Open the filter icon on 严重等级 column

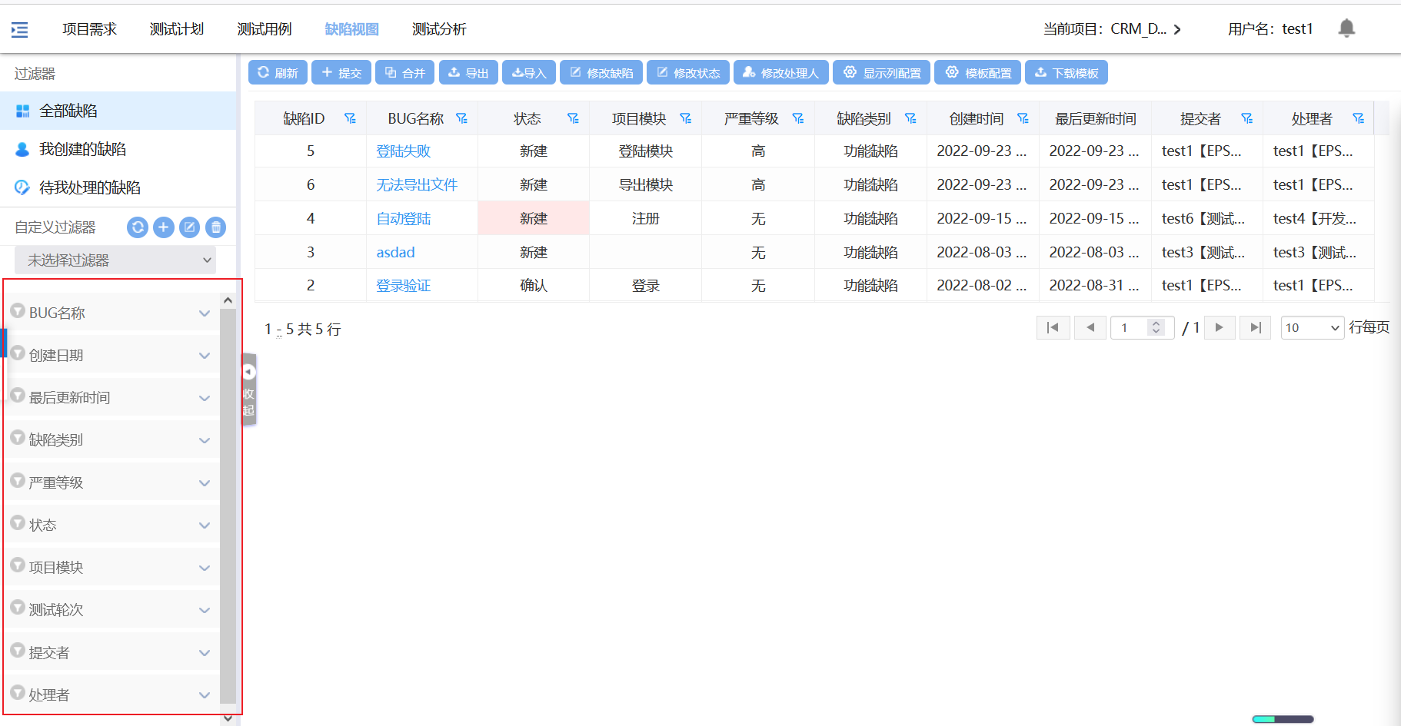797,118
